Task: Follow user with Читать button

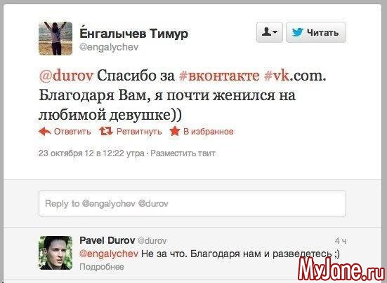Action: [x=316, y=32]
